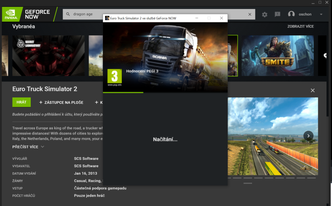Image resolution: width=332 pixels, height=206 pixels.
Task: Click the plus icon before ZÁSTUPCE NA PLOŠE
Action: tap(41, 103)
